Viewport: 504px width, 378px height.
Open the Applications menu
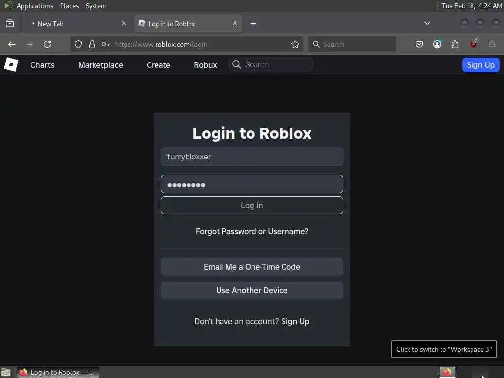click(35, 6)
